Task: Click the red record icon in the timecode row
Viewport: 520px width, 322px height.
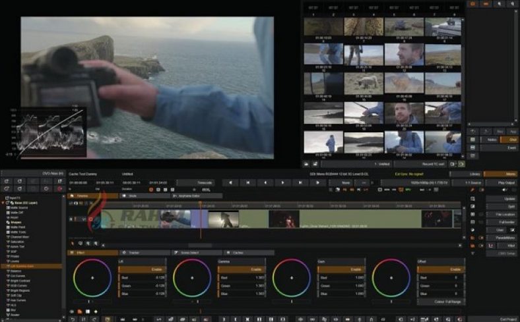Action: (x=151, y=190)
